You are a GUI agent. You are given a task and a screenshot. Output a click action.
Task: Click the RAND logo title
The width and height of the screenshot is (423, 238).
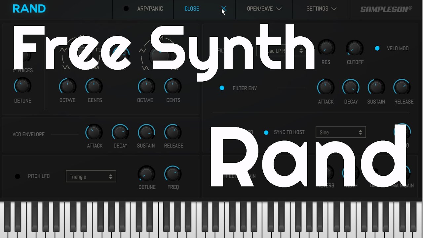(29, 9)
